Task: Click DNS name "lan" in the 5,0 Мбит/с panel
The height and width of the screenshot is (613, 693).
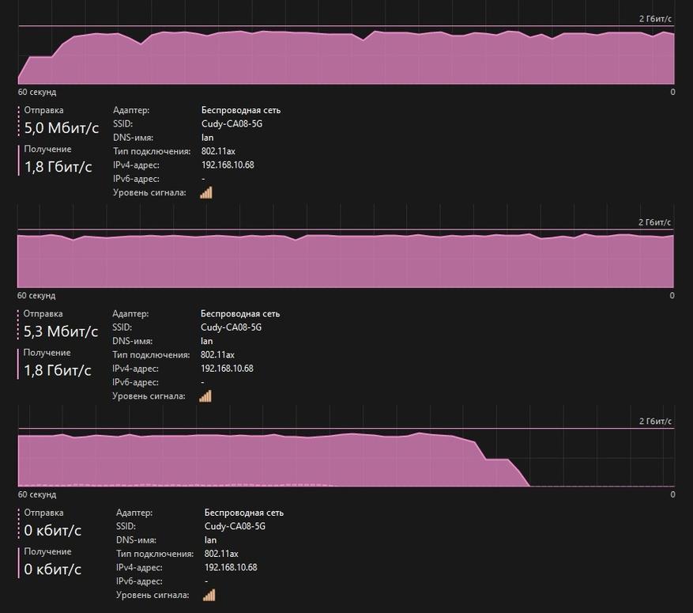Action: pyautogui.click(x=207, y=138)
